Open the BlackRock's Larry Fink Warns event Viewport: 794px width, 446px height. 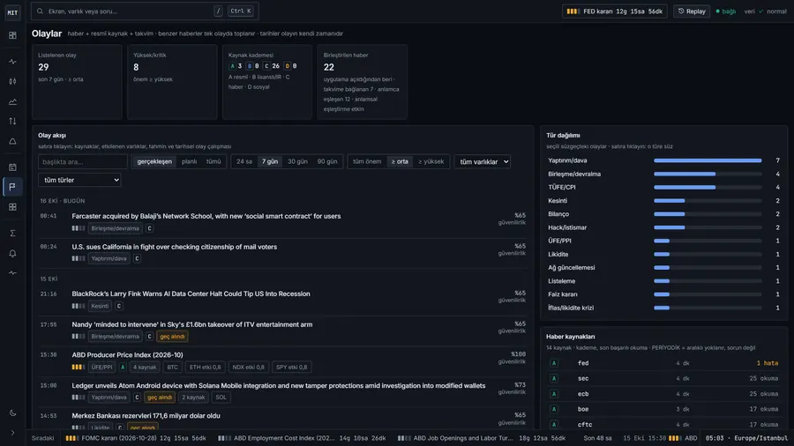(282, 300)
